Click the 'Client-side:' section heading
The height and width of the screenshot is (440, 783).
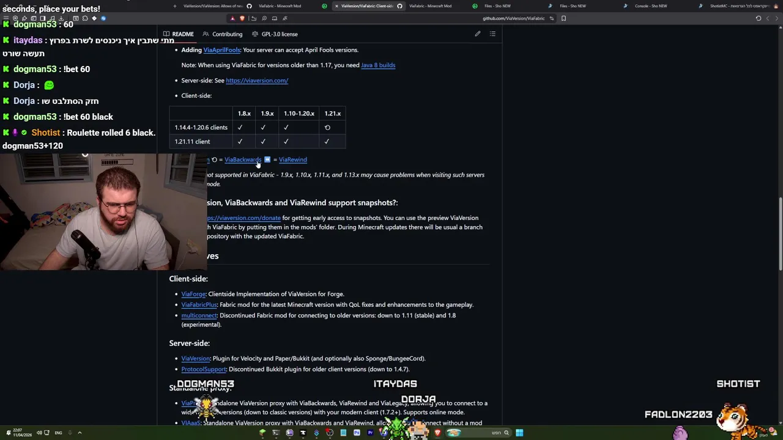click(x=188, y=279)
